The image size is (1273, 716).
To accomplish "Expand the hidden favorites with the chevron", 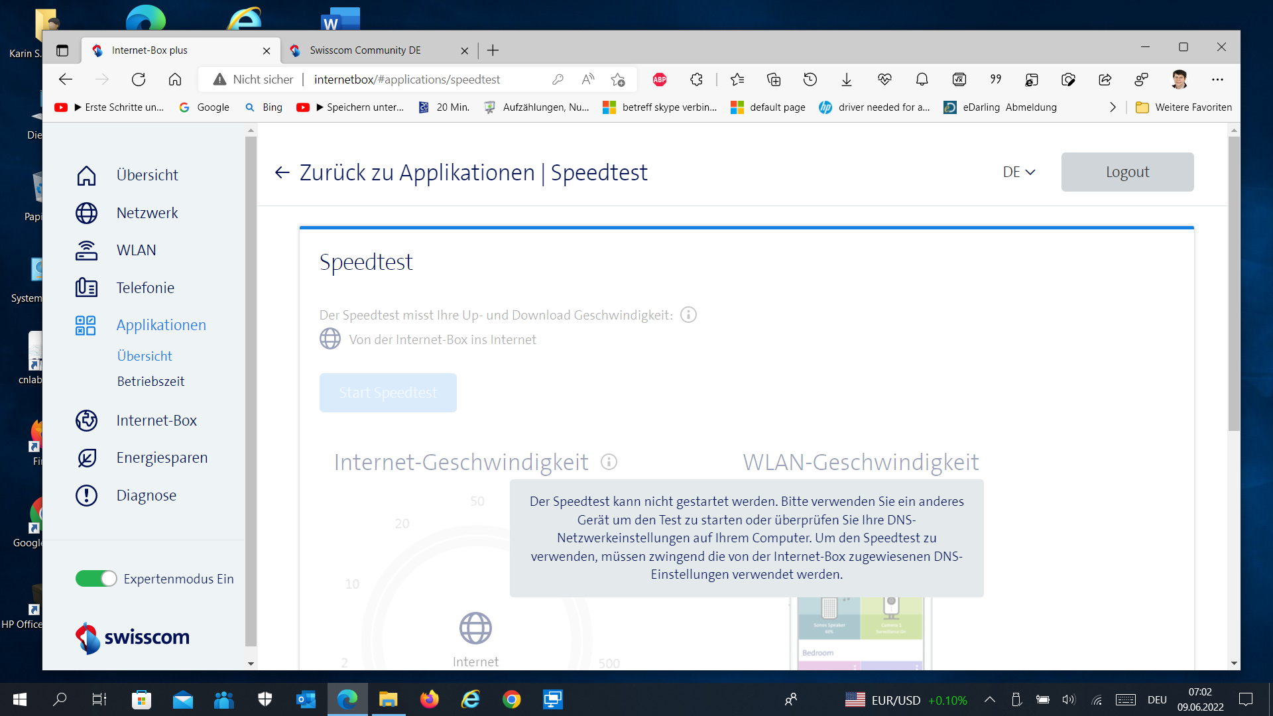I will click(x=1113, y=107).
